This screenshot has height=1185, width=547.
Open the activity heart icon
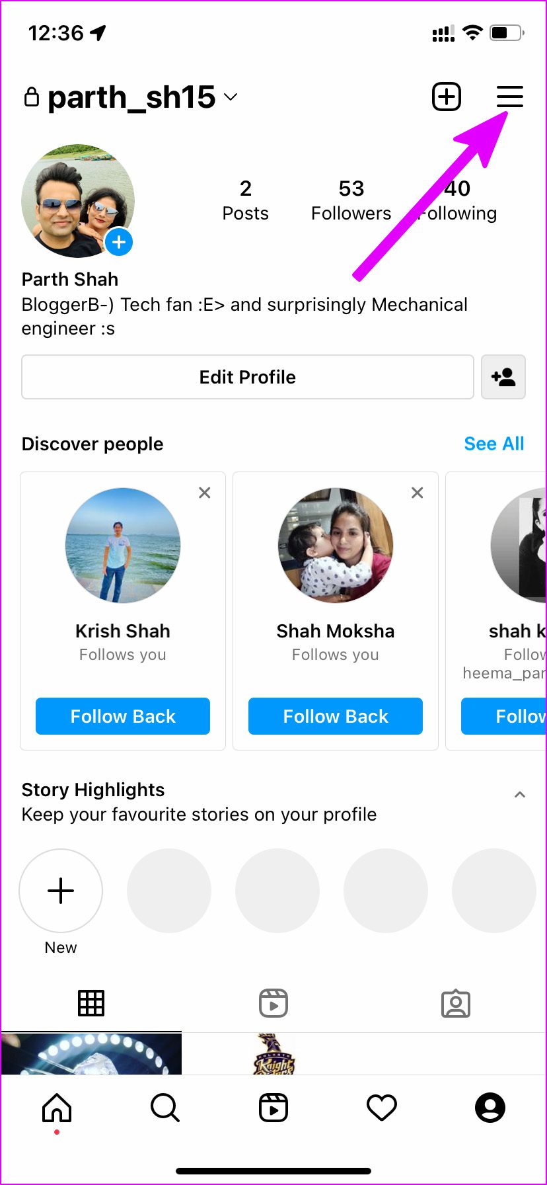point(382,1108)
